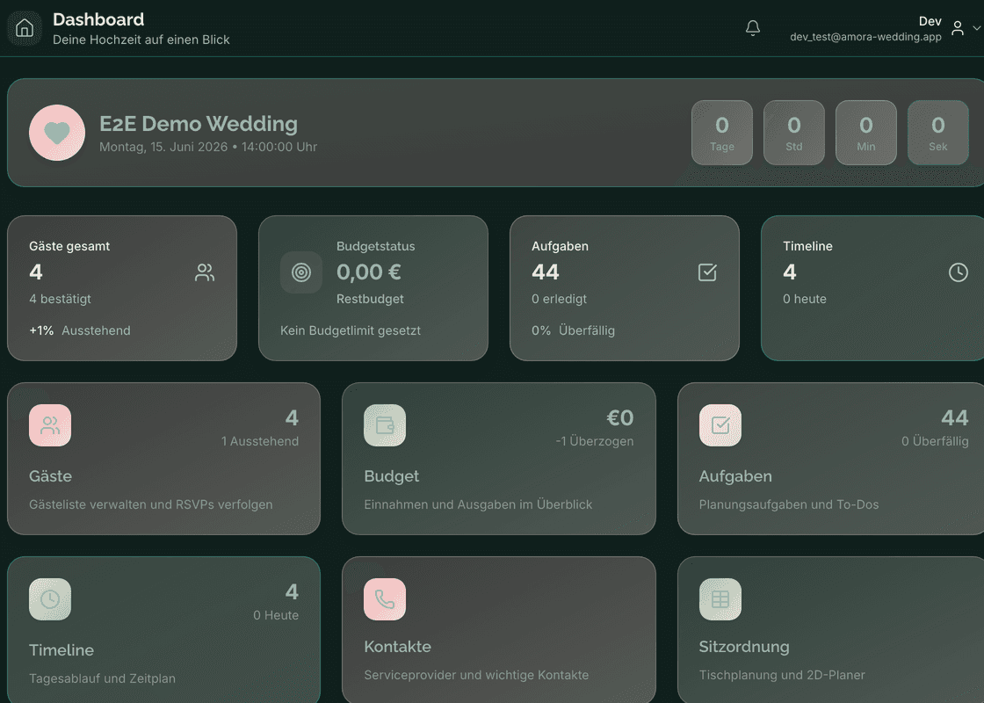Click 'Tagesablauf und Zeitplan' description
This screenshot has height=703, width=984.
[102, 678]
